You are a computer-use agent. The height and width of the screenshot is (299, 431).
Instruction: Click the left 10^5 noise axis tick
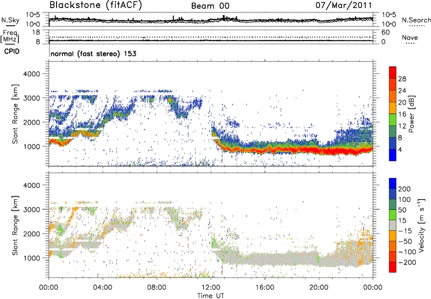click(33, 15)
